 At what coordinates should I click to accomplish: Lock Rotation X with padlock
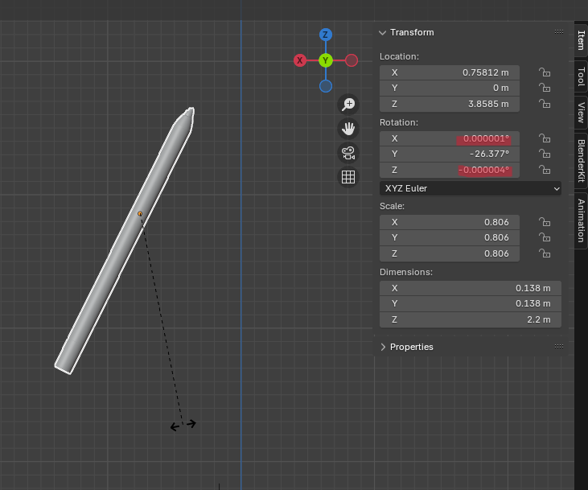tap(545, 138)
